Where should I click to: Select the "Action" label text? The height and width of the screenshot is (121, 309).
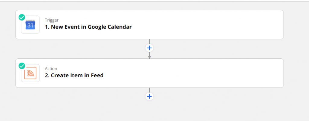[51, 69]
